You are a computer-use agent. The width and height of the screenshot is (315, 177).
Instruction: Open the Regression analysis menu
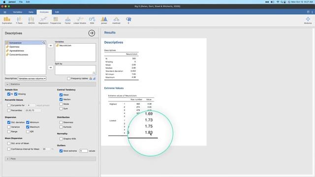[43, 21]
